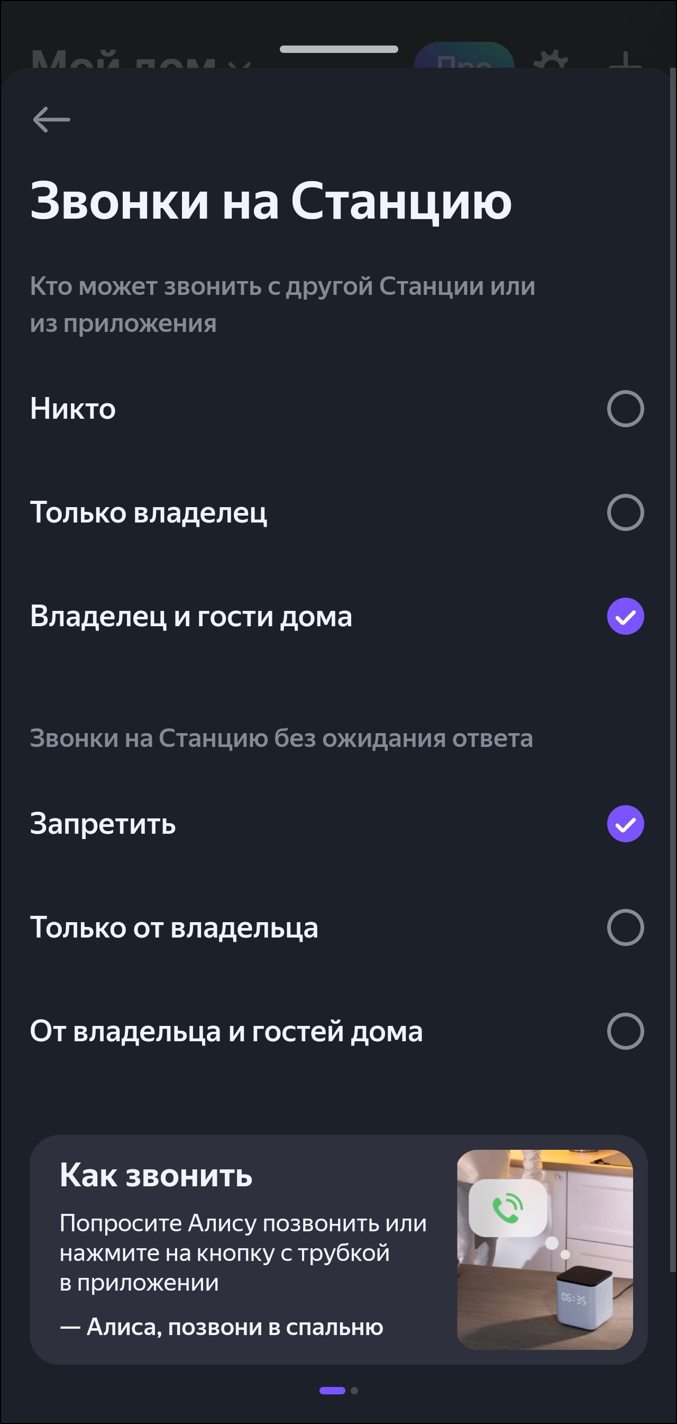
Task: Tap the 'Запретить' option label text
Action: (103, 824)
